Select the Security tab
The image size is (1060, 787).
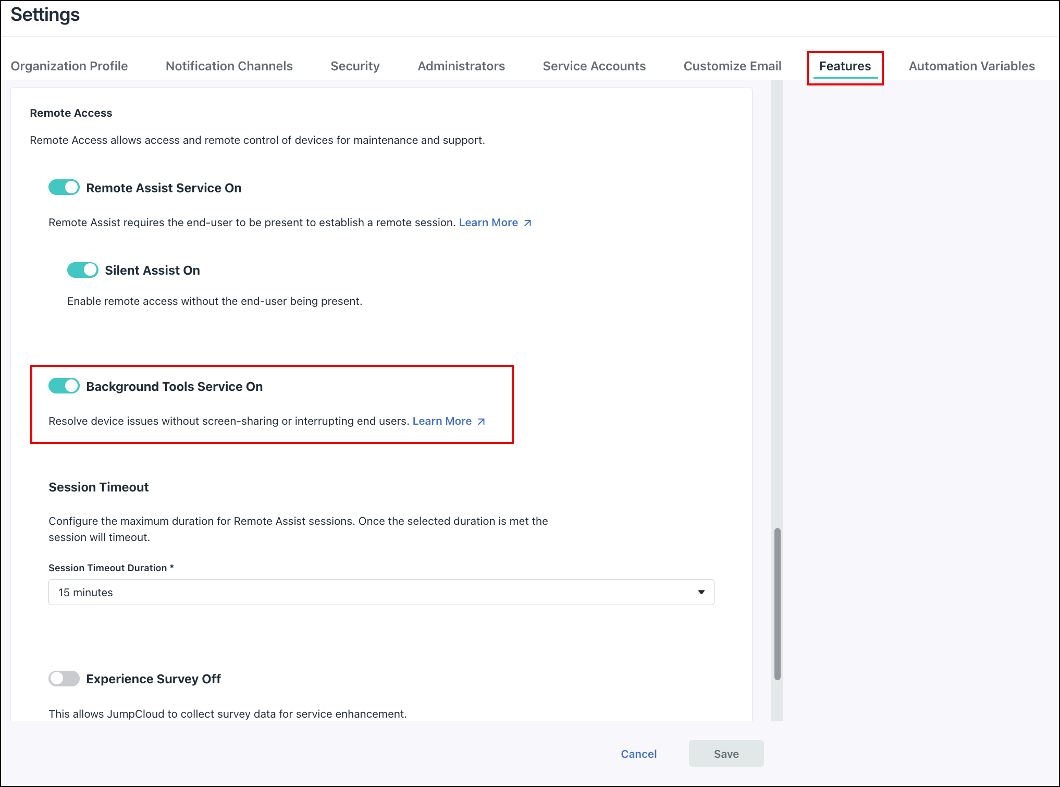355,66
